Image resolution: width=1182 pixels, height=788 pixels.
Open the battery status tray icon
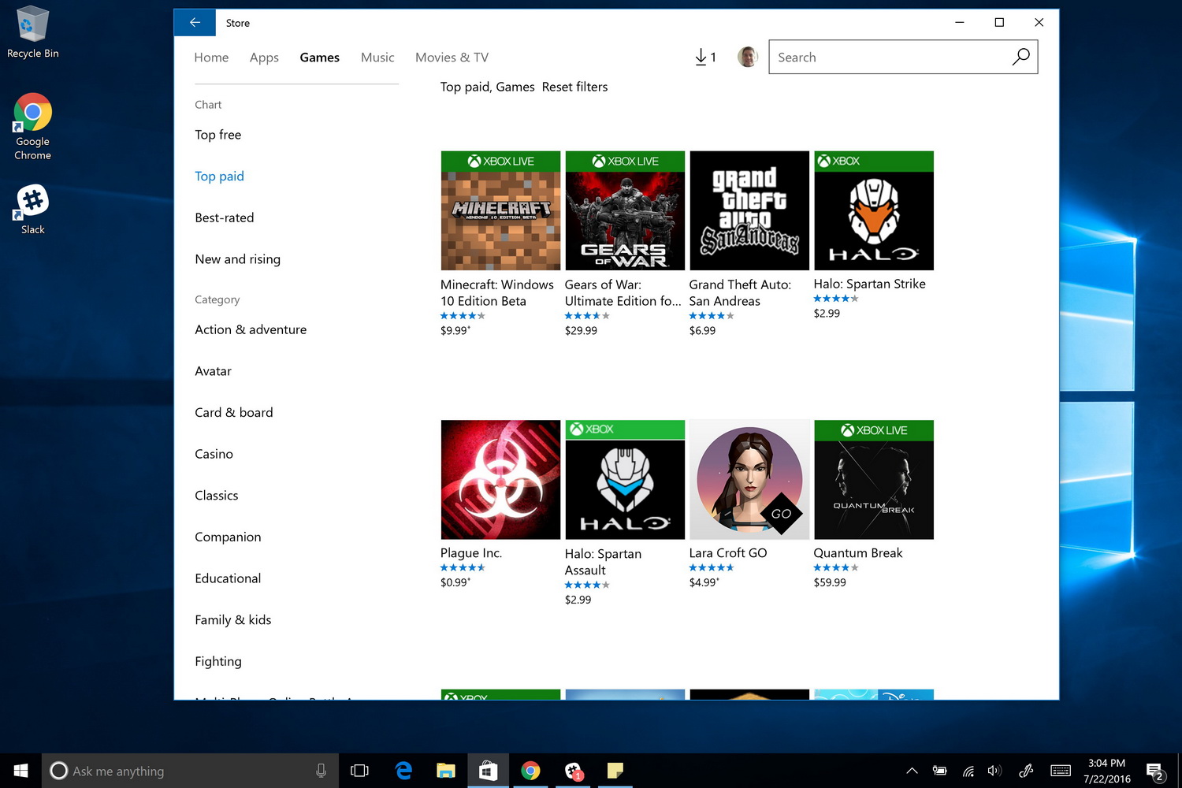click(939, 771)
